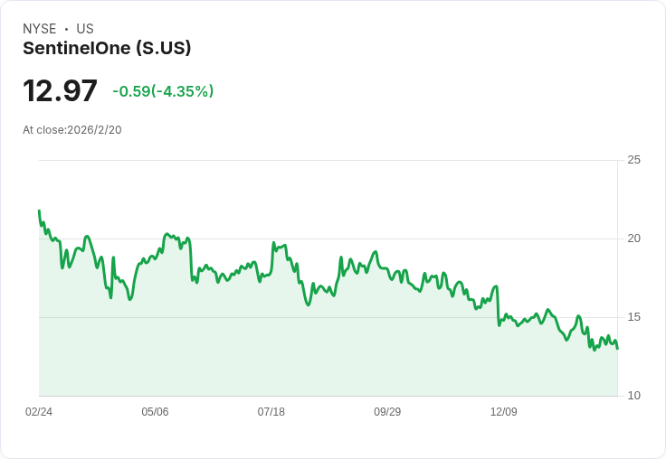
Task: Click the 15 value on the price axis
Action: pyautogui.click(x=634, y=317)
